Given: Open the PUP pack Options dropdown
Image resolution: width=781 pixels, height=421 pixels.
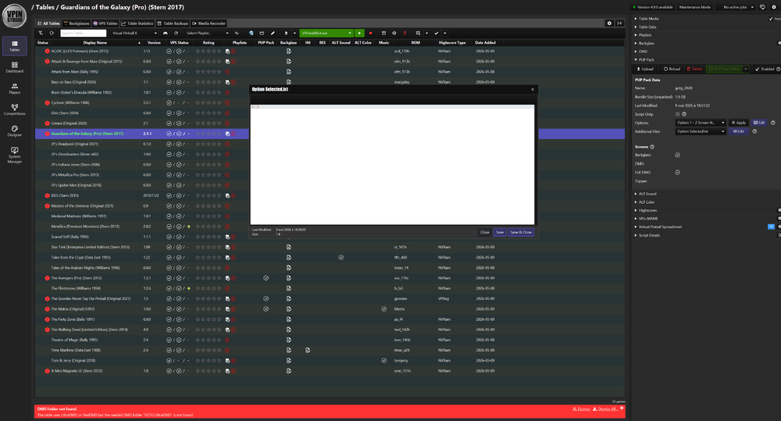Looking at the screenshot, I should pyautogui.click(x=701, y=123).
